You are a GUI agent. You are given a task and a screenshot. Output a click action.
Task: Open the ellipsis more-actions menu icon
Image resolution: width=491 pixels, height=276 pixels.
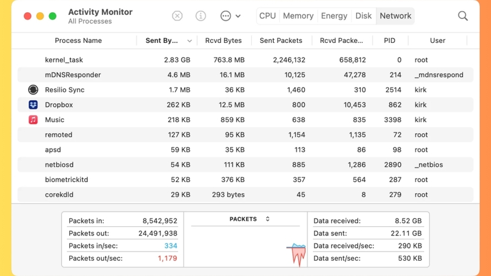225,16
